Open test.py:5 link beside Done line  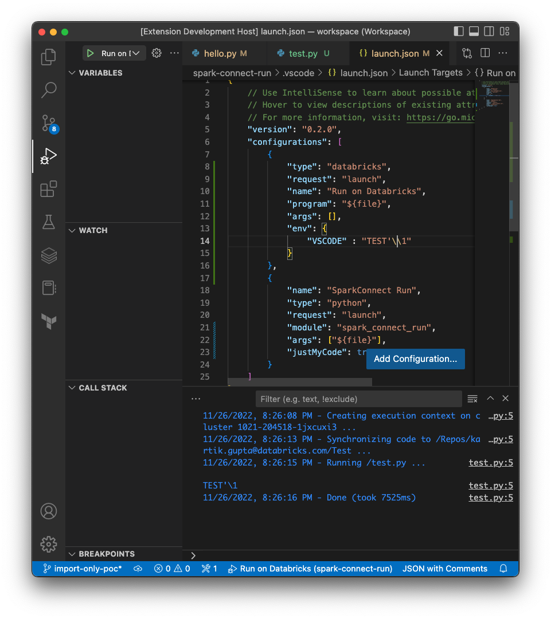coord(491,498)
